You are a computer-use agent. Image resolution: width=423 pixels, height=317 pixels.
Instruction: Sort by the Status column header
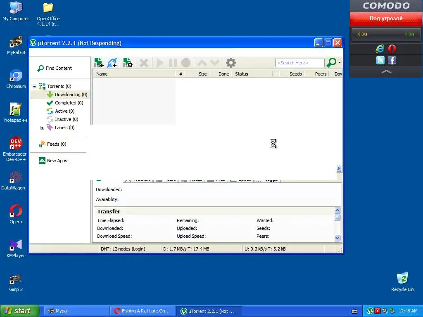(x=252, y=74)
